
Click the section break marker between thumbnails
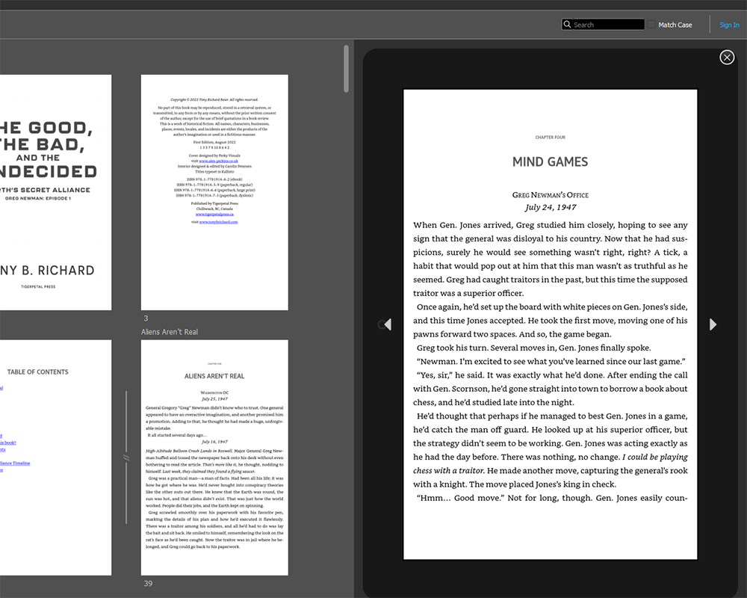(x=126, y=457)
